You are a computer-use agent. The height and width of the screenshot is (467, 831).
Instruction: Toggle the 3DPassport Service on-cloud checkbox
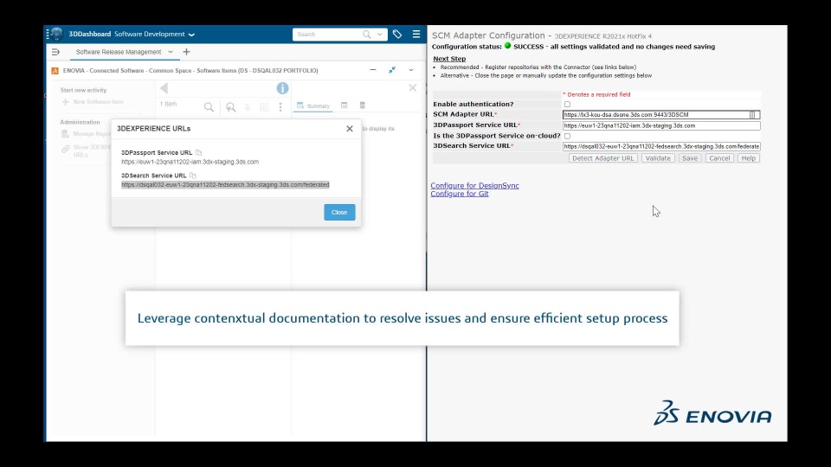pos(567,136)
